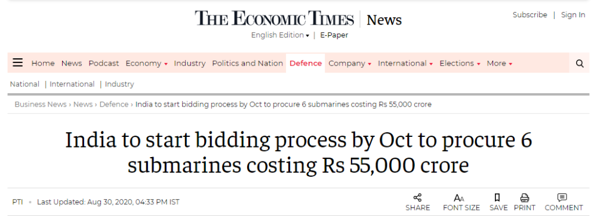Screen dimensions: 597x216
Task: Click the Print icon
Action: coord(525,198)
